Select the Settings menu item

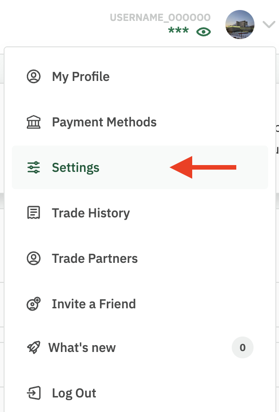tap(140, 167)
